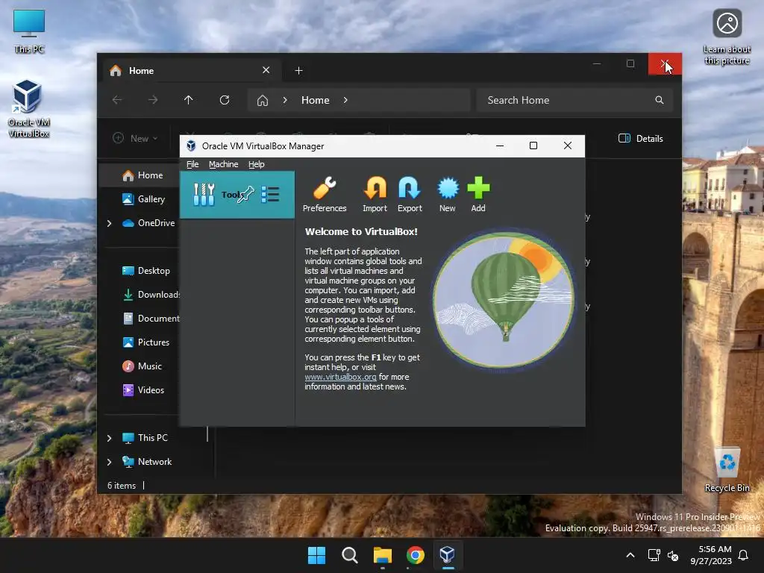This screenshot has width=764, height=573.
Task: Expand the OneDrive tree node
Action: click(x=110, y=223)
